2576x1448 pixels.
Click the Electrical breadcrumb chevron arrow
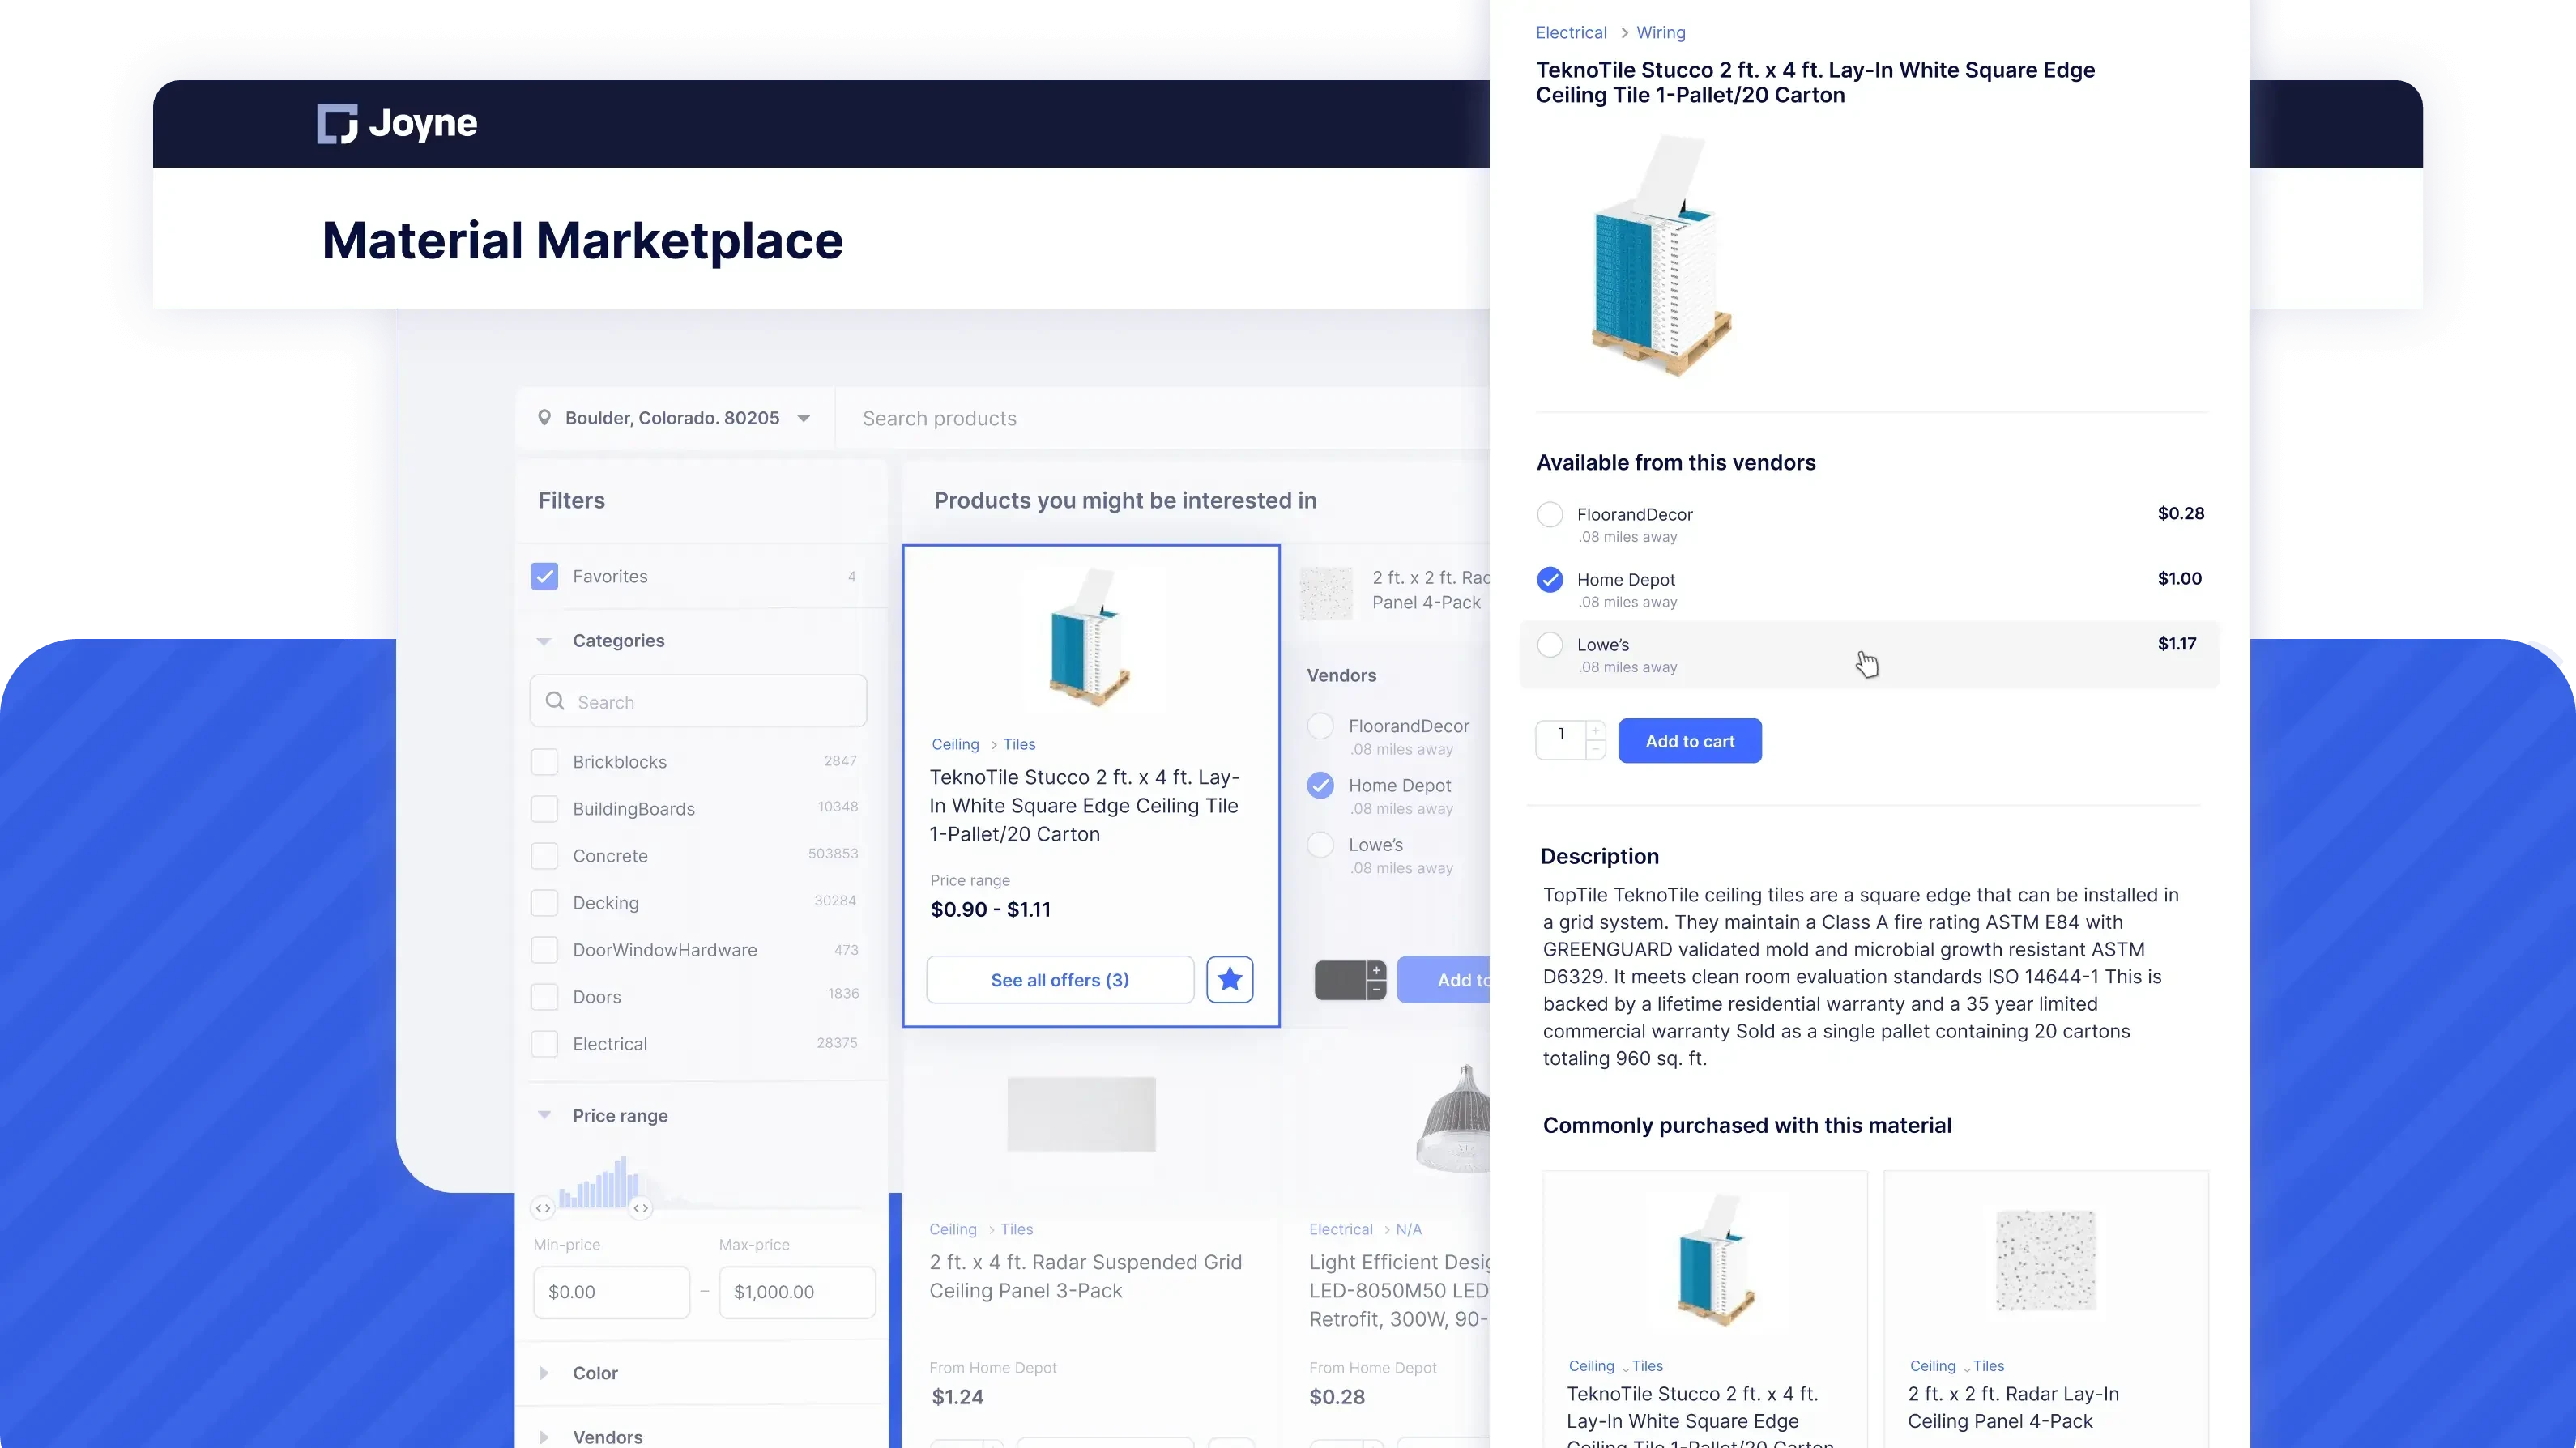(x=1625, y=32)
